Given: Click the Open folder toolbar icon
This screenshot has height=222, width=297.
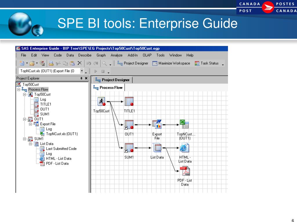Looking at the screenshot, I should tap(32, 63).
